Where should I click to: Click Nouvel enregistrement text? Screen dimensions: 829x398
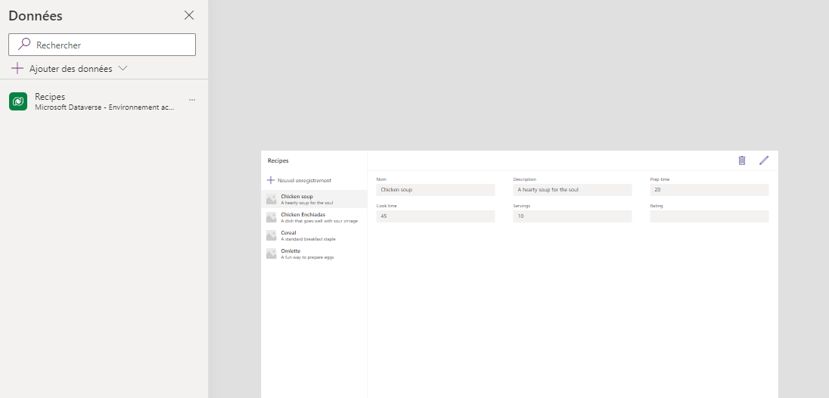tap(305, 181)
